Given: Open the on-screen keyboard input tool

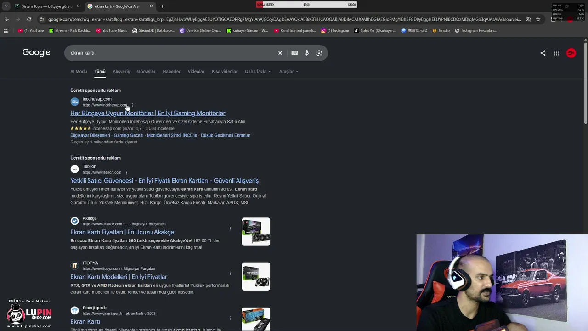Looking at the screenshot, I should click(294, 53).
